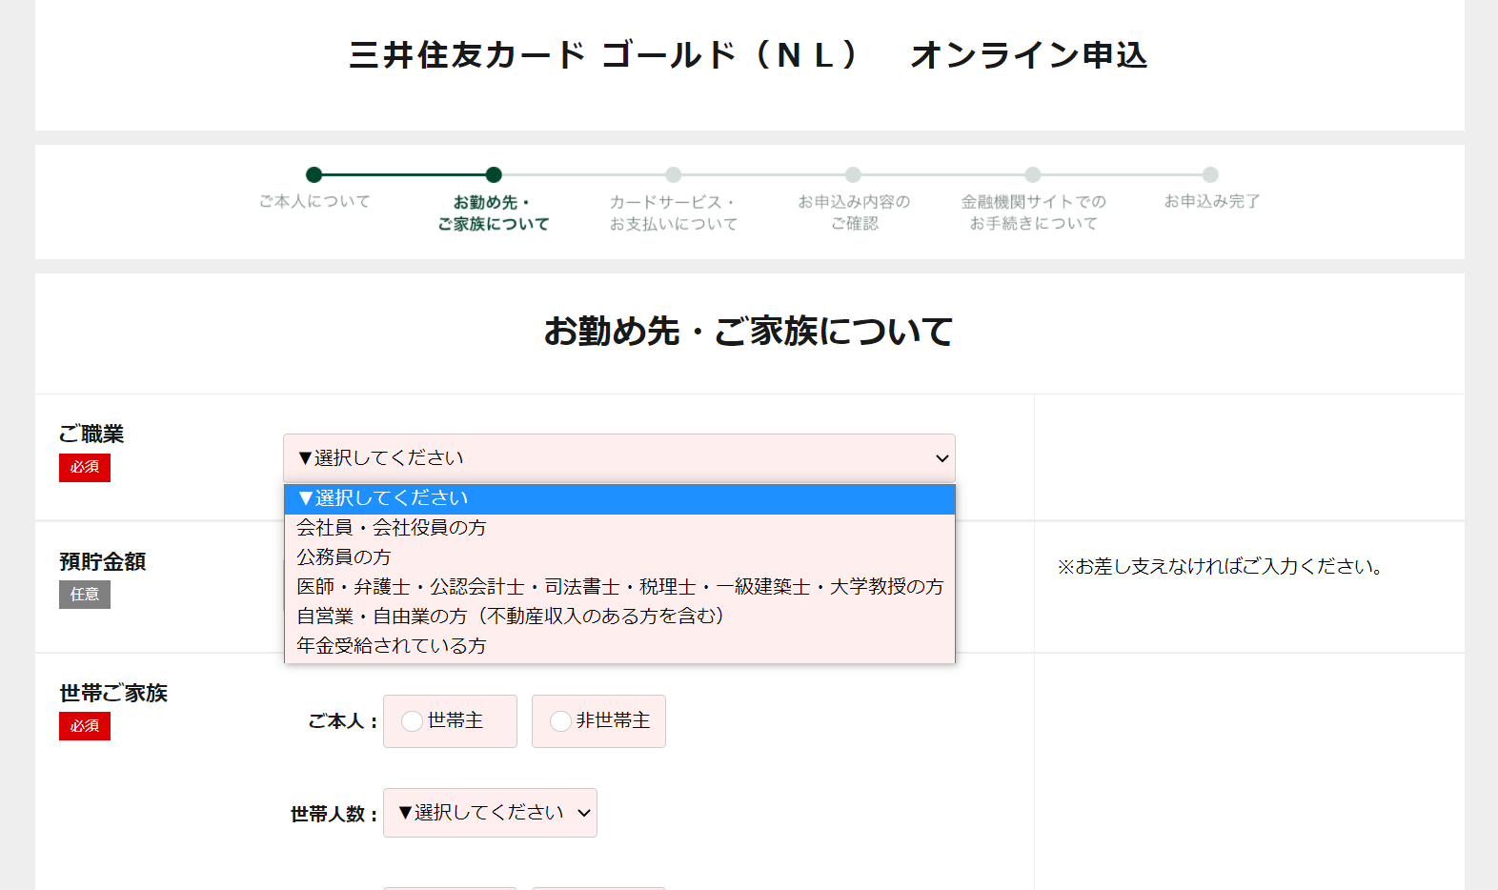The image size is (1498, 890).
Task: Select ▼選択してください in occupation list
Action: point(619,498)
